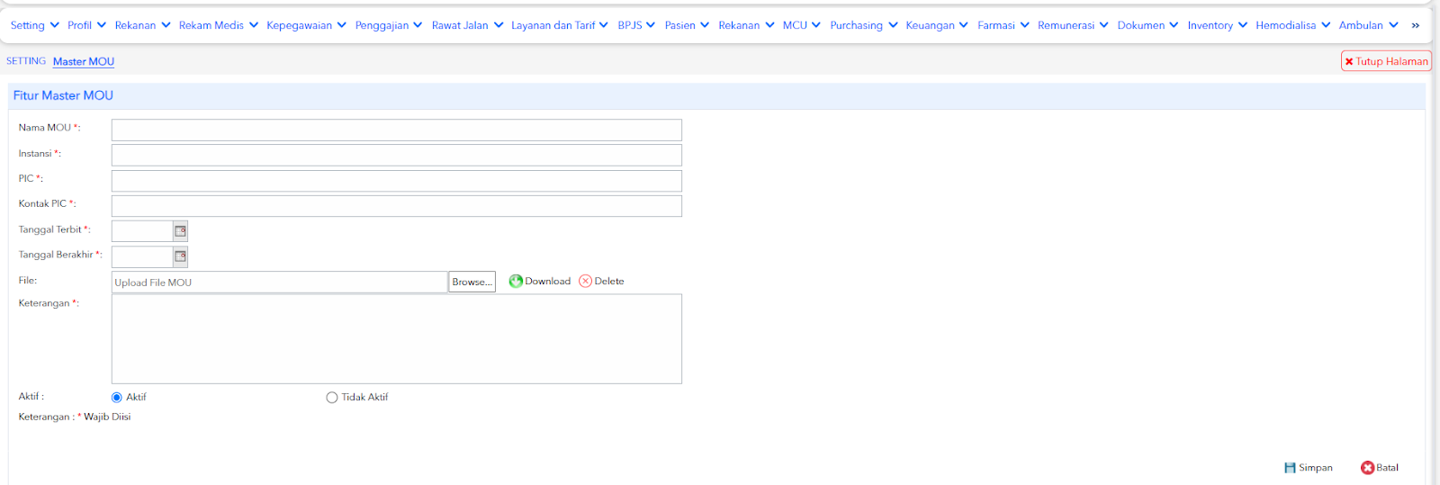This screenshot has width=1440, height=485.
Task: Open the Dokumen menu
Action: (x=1147, y=25)
